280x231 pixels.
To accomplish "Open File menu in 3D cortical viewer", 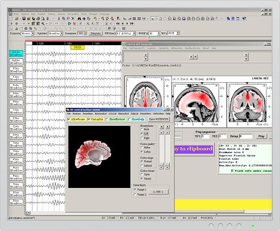I will point(69,114).
